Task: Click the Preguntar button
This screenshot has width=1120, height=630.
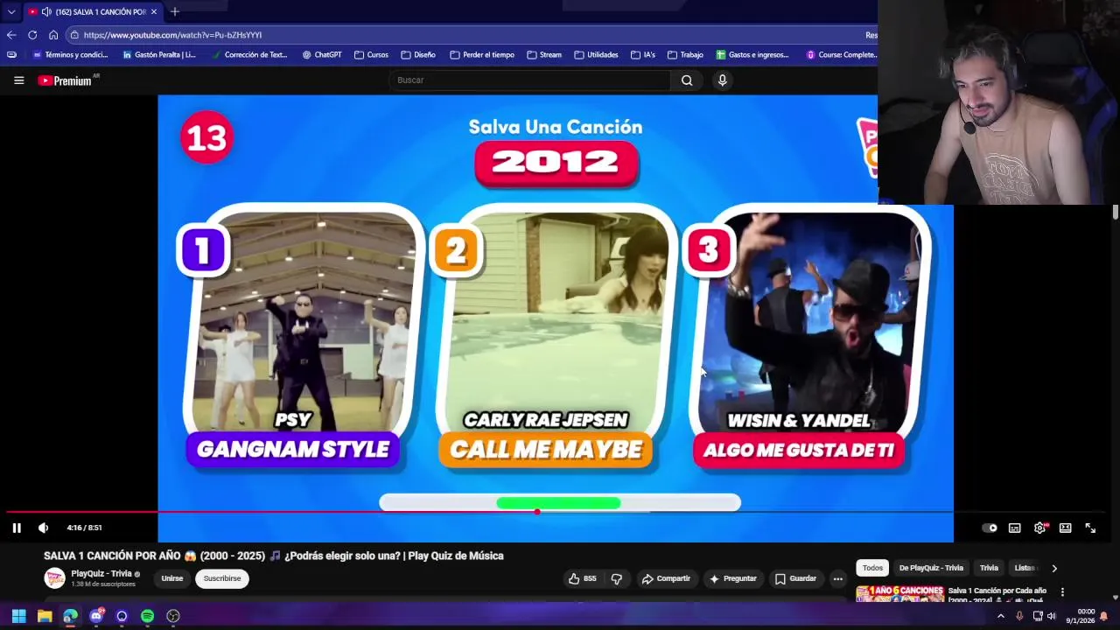Action: (x=732, y=578)
